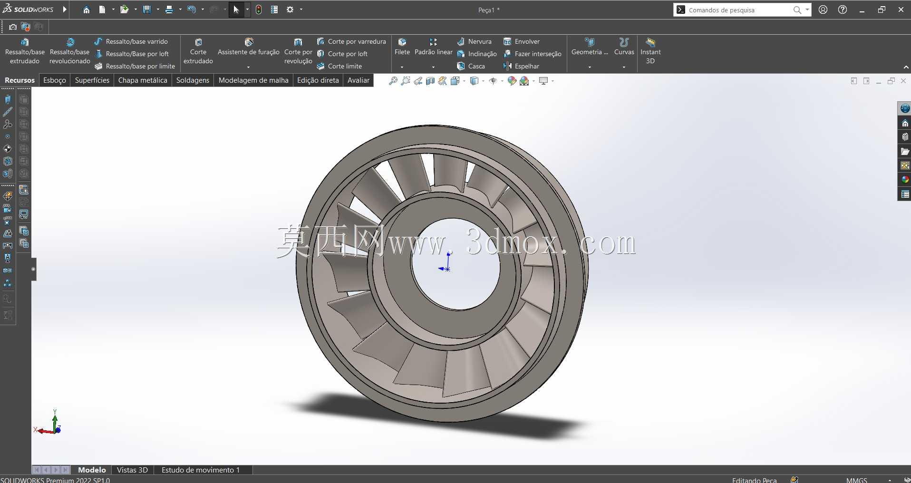Open the Estudo de movimento 1 tab
Screen dimensions: 911x483
point(201,470)
